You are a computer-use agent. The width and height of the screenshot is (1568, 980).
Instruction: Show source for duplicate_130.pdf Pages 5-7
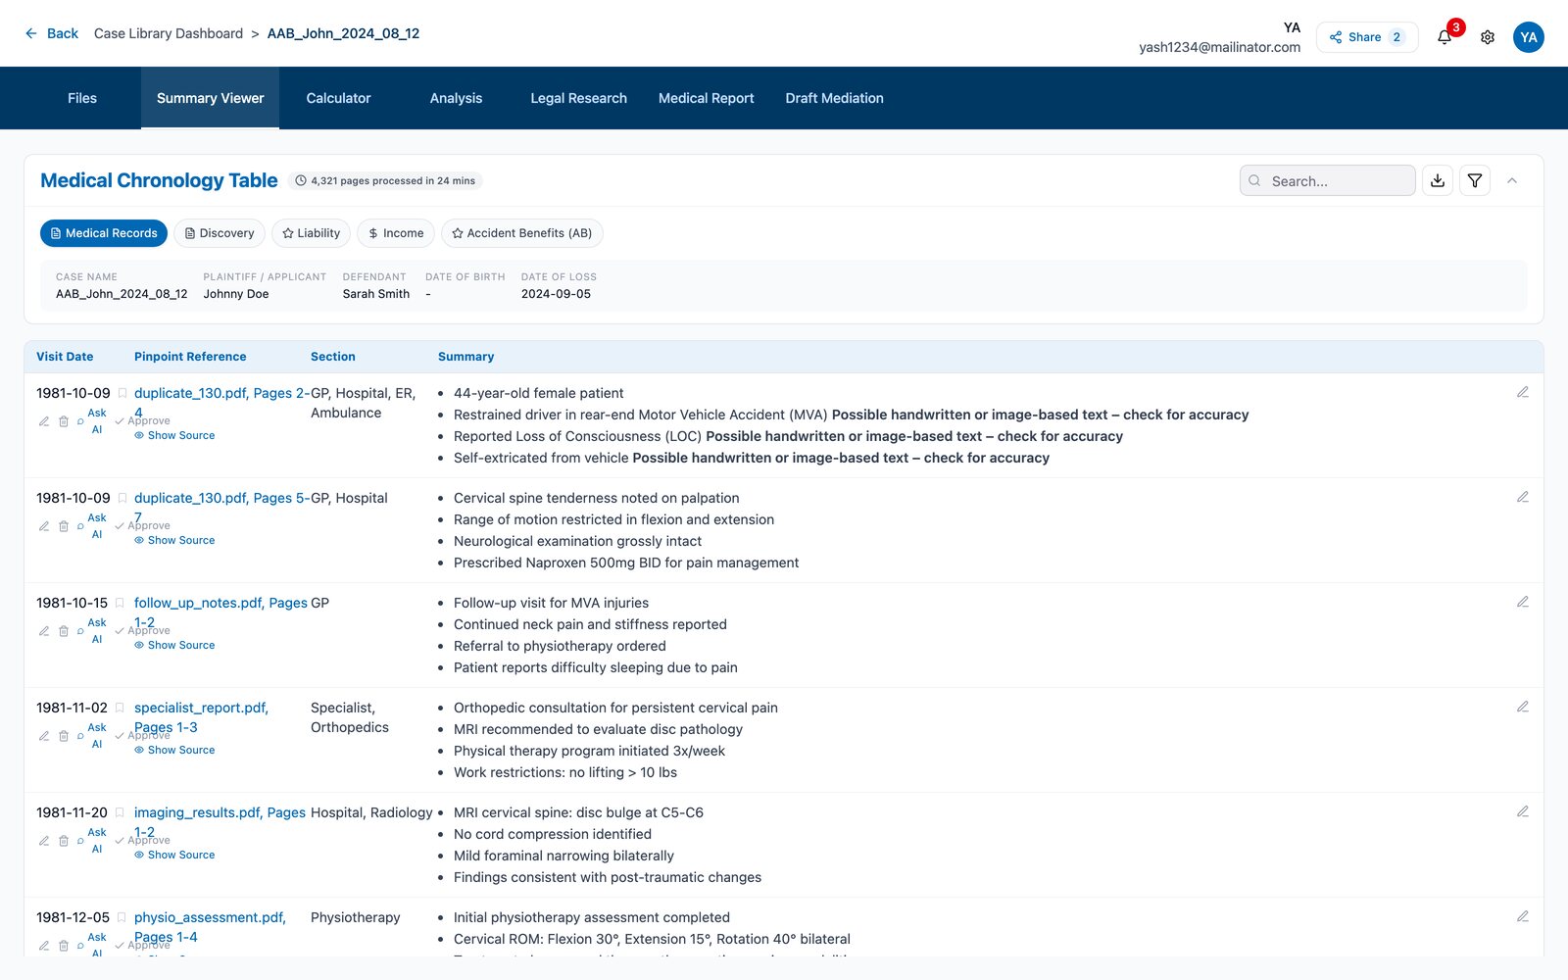[174, 540]
